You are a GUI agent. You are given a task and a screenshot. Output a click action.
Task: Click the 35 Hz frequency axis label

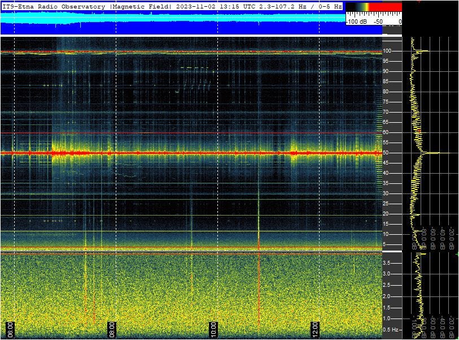[386, 183]
